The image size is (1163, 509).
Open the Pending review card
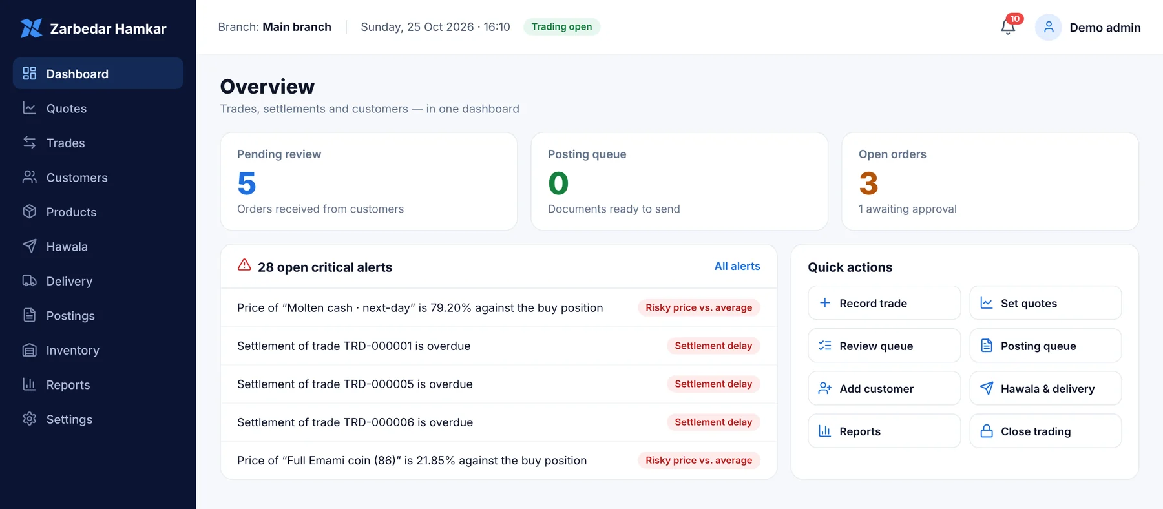[369, 182]
